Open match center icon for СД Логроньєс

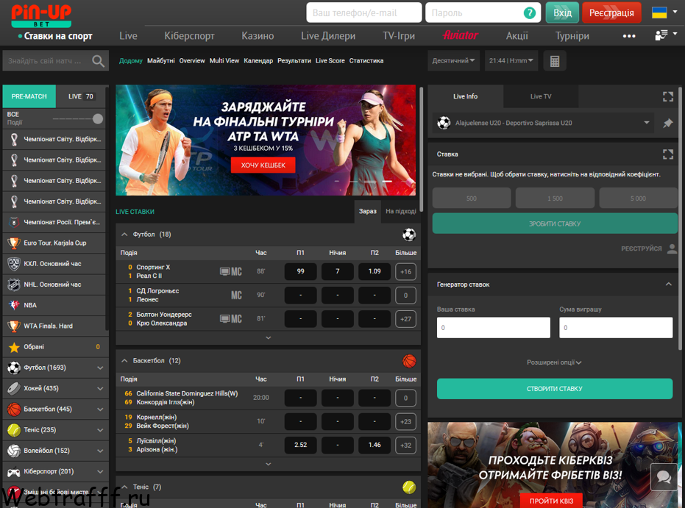pyautogui.click(x=236, y=296)
